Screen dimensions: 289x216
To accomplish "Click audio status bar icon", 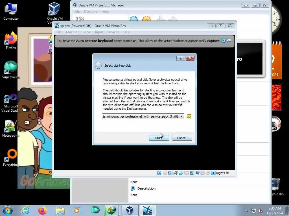I will point(170,173).
